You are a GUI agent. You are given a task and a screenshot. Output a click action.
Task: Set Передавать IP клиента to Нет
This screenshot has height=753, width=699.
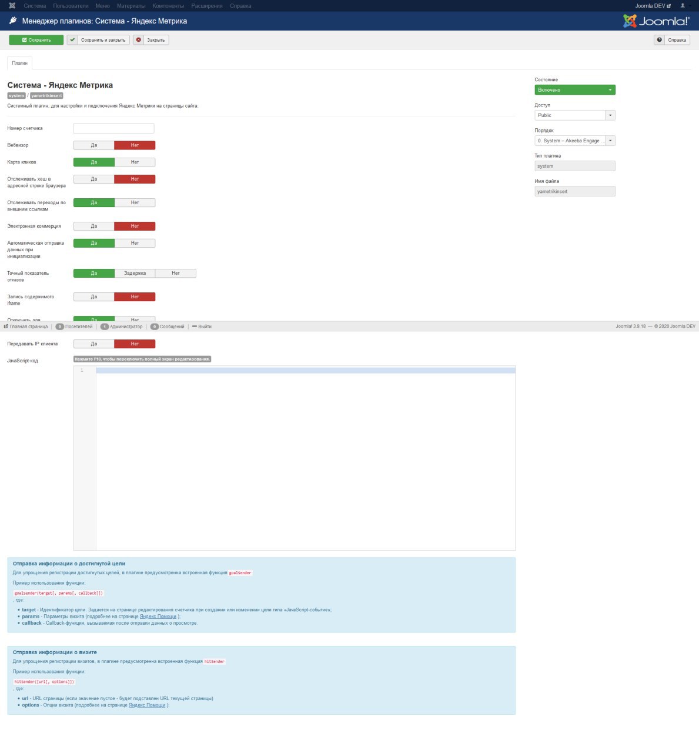coord(135,344)
